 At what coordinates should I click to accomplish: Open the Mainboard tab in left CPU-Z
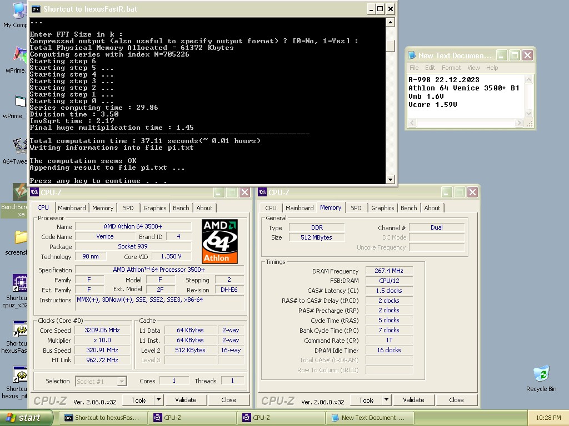click(x=72, y=208)
